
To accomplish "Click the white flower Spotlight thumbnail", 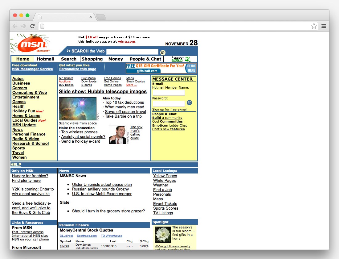I will pyautogui.click(x=162, y=234).
